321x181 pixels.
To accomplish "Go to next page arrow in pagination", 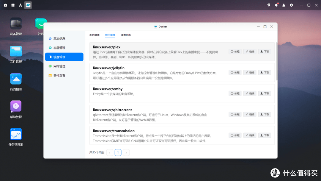I will pyautogui.click(x=126, y=152).
